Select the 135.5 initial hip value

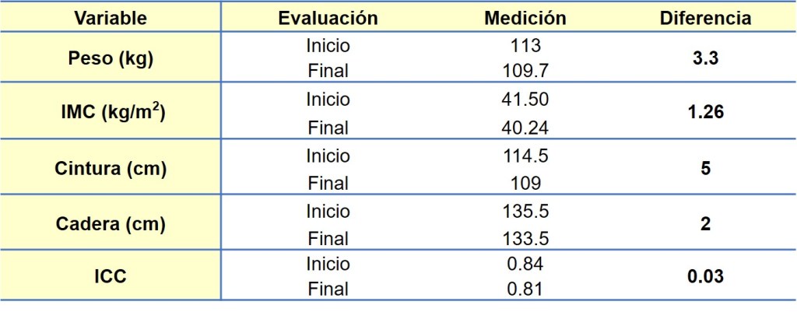(x=525, y=212)
